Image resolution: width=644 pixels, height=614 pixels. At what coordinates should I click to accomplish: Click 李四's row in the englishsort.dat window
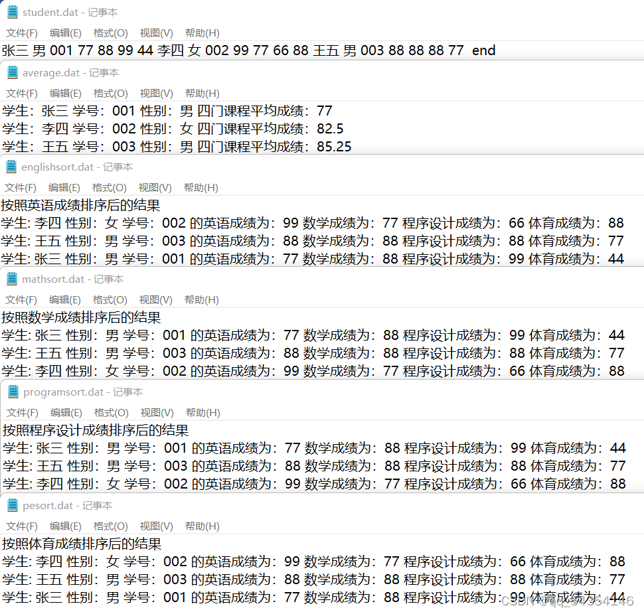click(x=312, y=223)
